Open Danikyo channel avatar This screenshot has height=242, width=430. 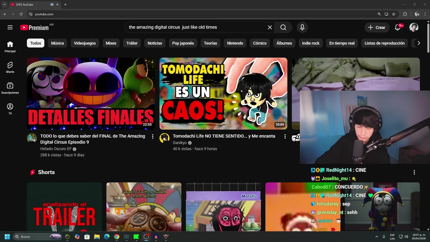tap(164, 138)
